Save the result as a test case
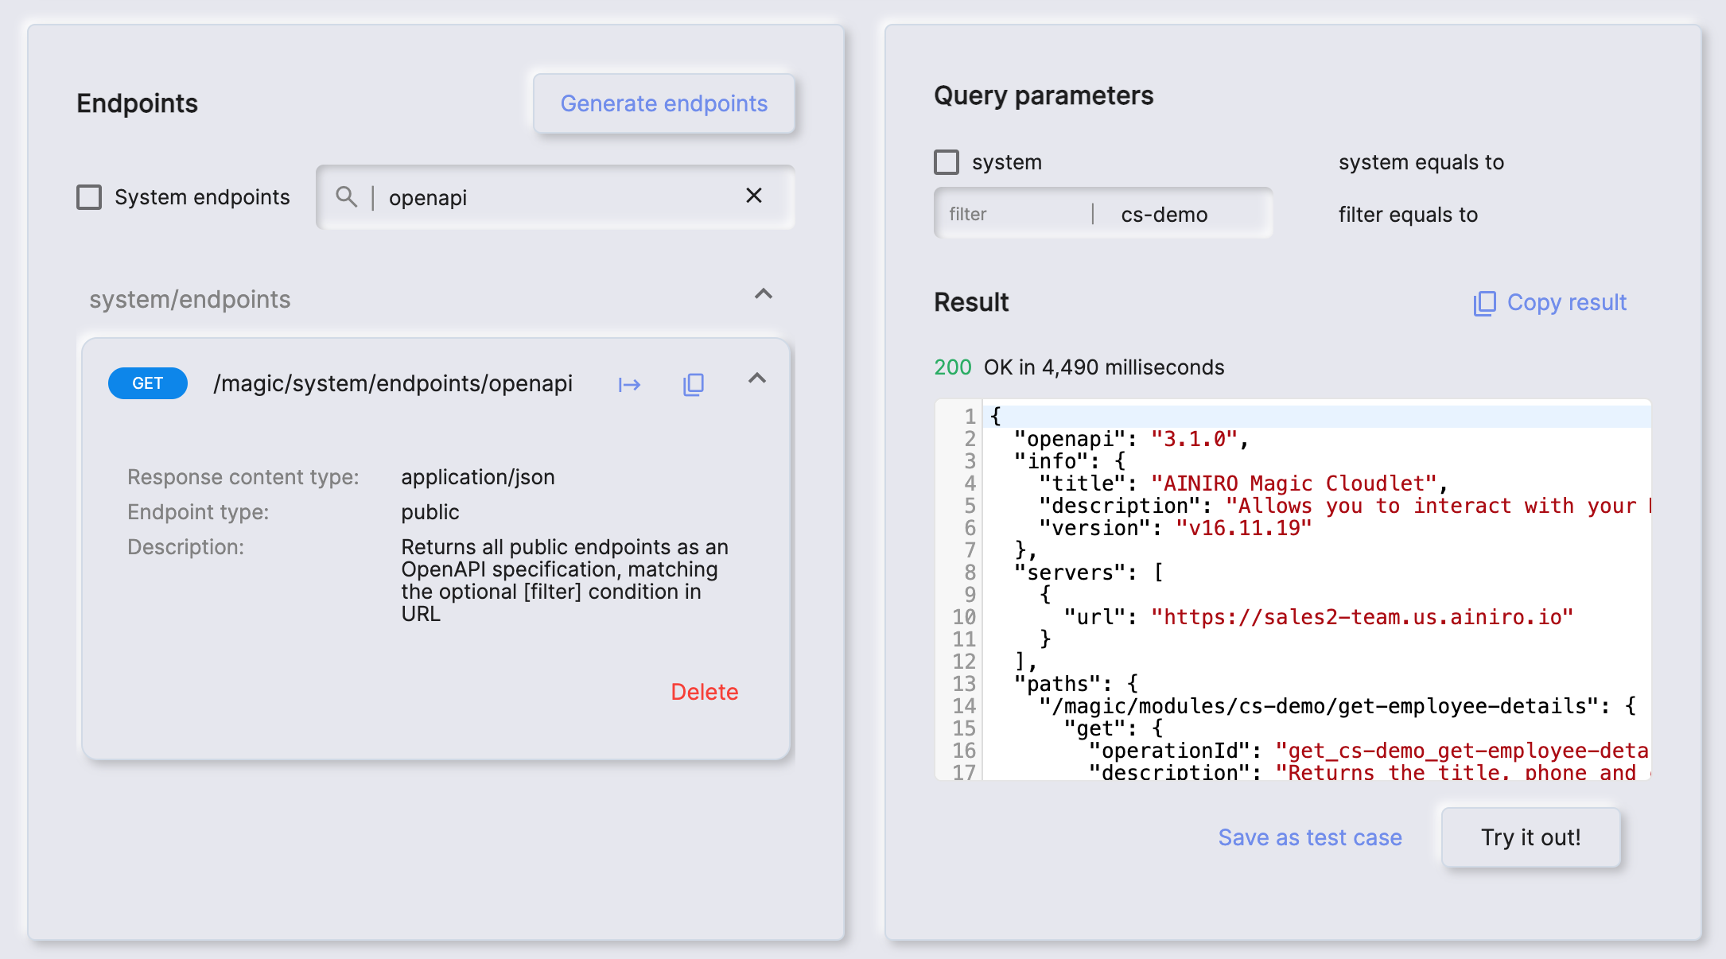The image size is (1726, 959). click(1310, 837)
